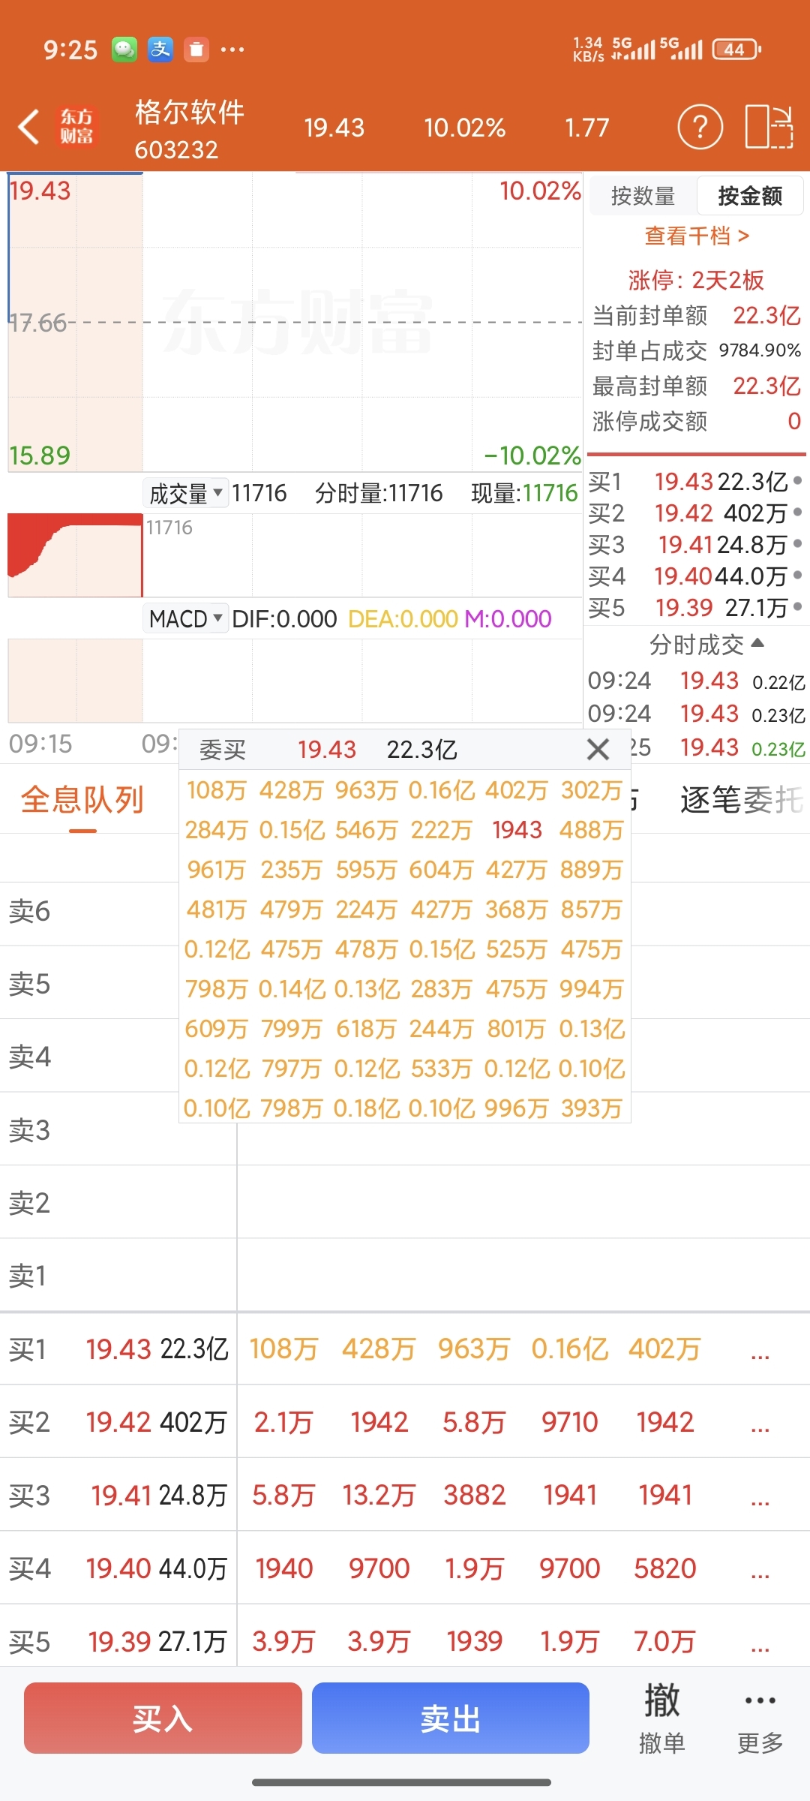
Task: Tap 买1 price 19.43 in queue list
Action: (x=118, y=1349)
